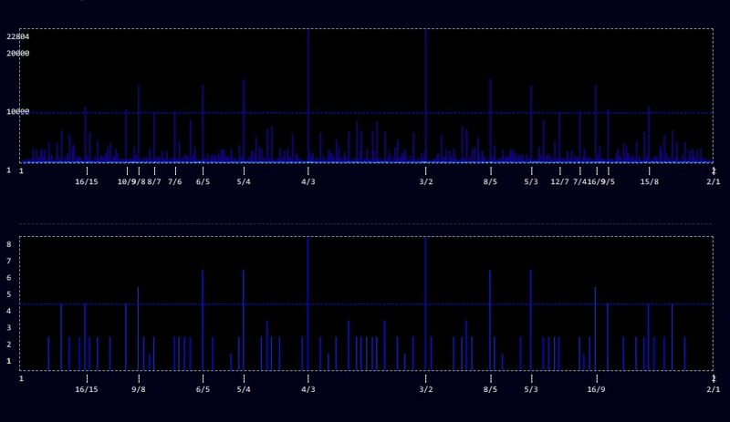Screen dimensions: 730x422
Task: Select the 6/5 label in top chart
Action: (203, 181)
